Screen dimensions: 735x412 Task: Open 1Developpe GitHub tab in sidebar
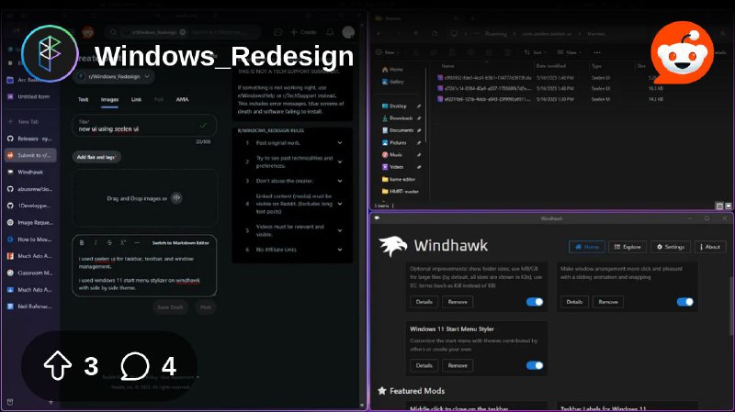coord(30,206)
